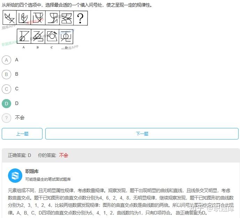Screen dimensions: 240x218
Task: Click the first figure in the sequence
Action: (x=9, y=18)
